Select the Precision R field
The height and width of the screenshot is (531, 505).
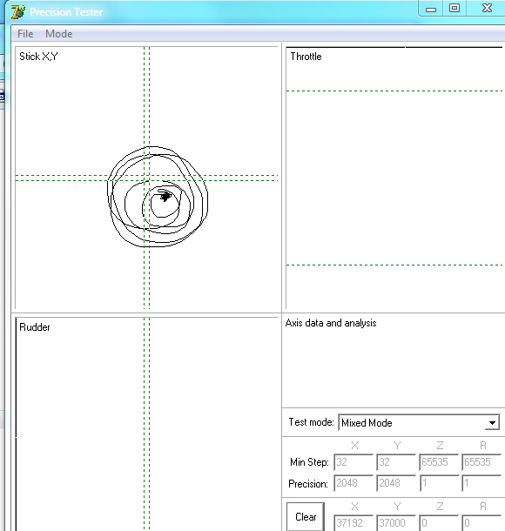(x=481, y=483)
